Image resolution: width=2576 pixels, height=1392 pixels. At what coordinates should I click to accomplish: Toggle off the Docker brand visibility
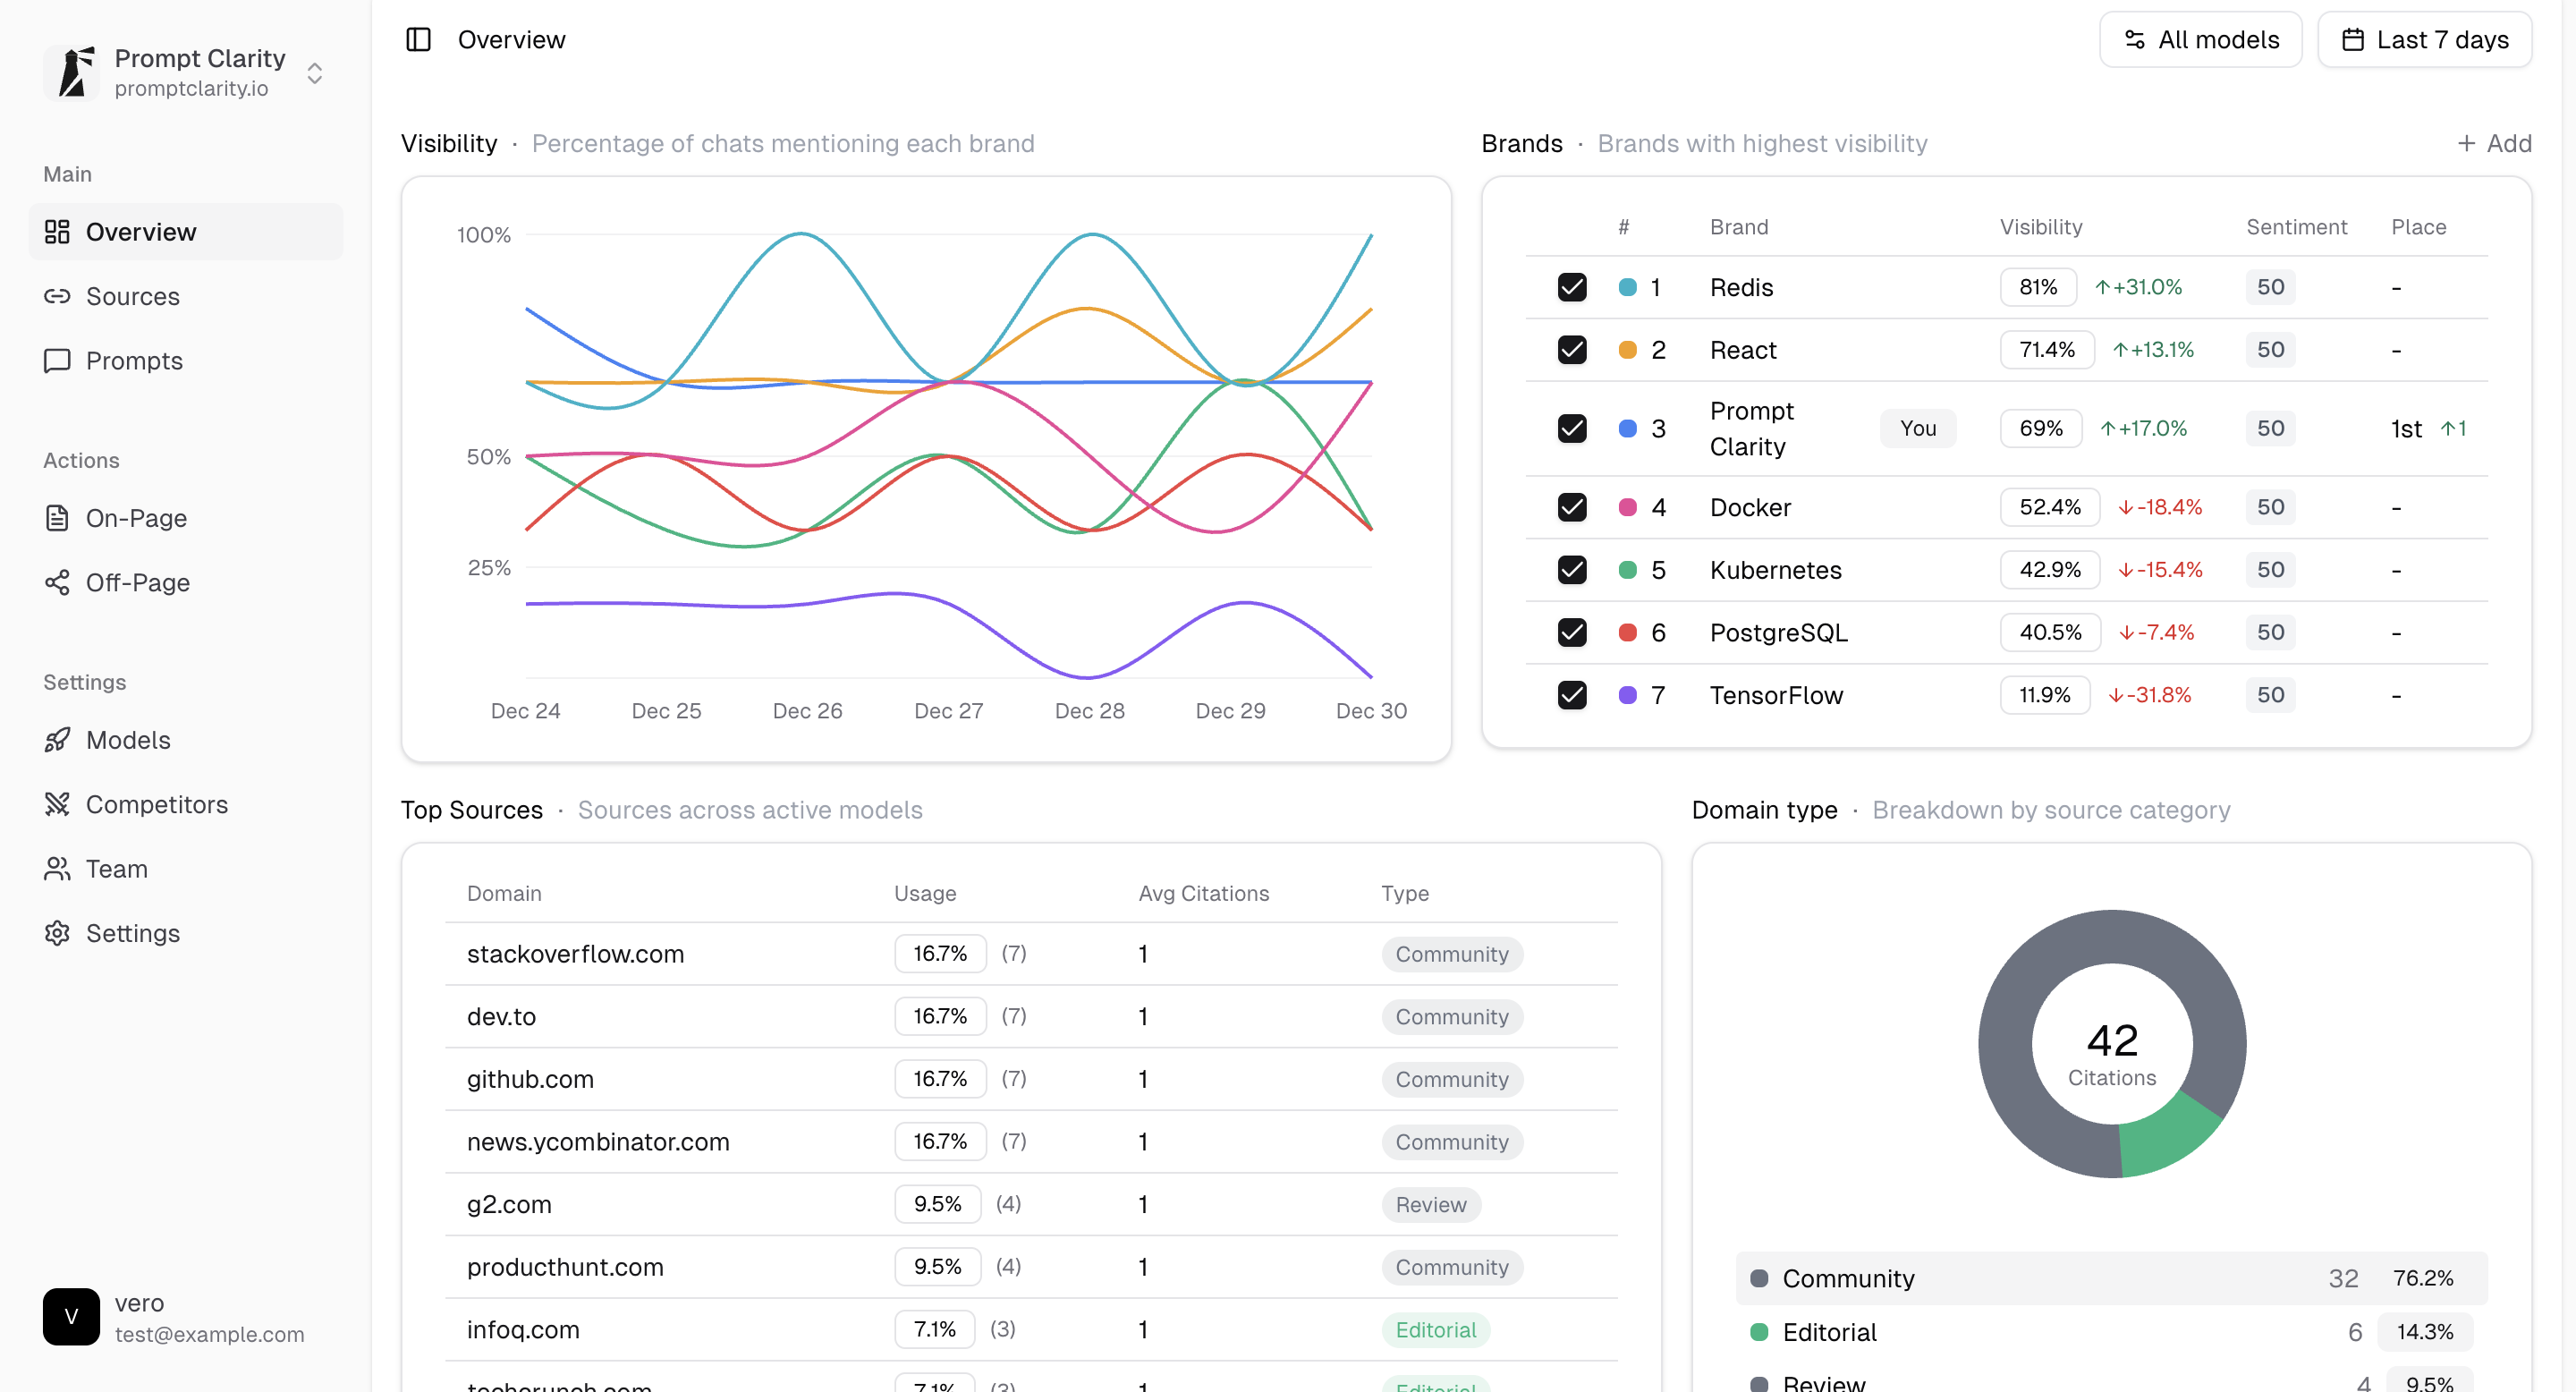tap(1572, 507)
